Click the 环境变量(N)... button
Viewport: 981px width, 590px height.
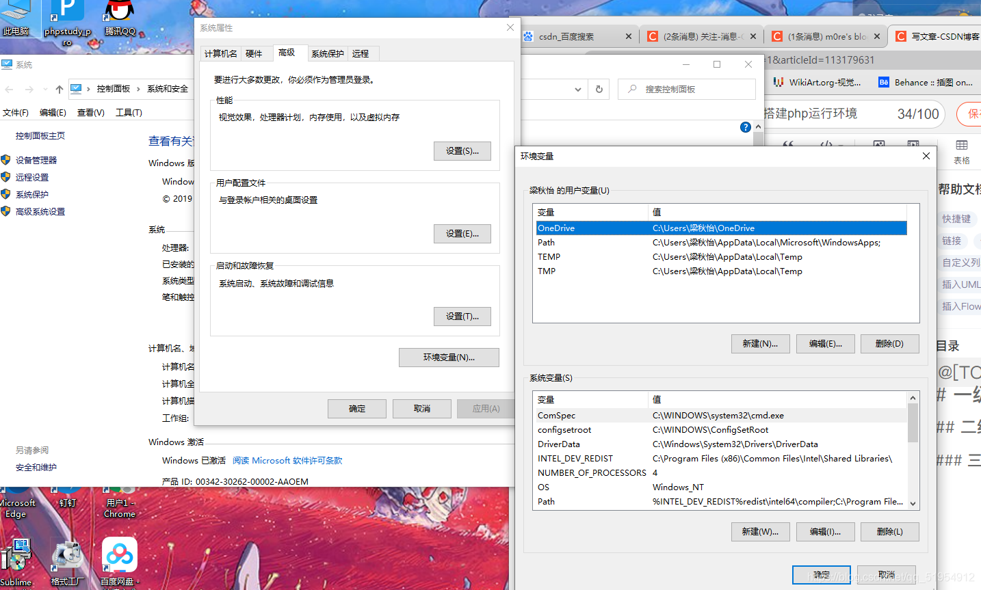449,358
